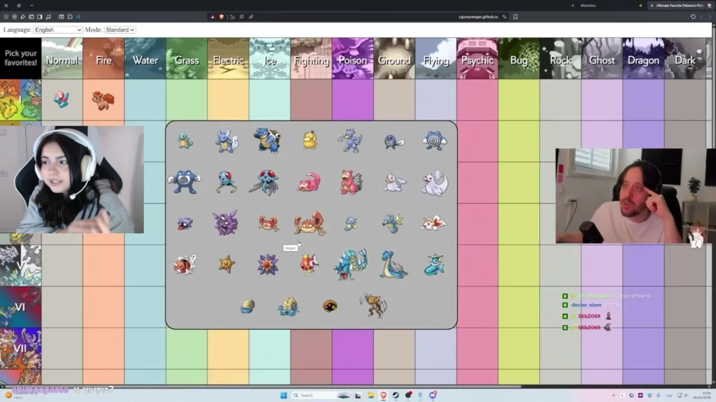The width and height of the screenshot is (716, 402).
Task: Choose Gyarados sprite
Action: [351, 264]
